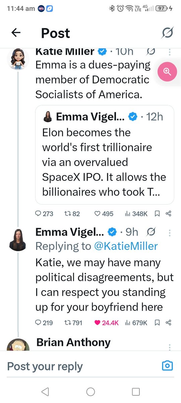Open Grok icon in Post header
The image size is (181, 403).
click(x=167, y=33)
